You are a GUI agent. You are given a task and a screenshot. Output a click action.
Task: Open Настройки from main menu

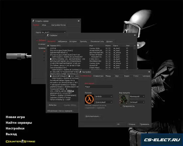[15, 128]
